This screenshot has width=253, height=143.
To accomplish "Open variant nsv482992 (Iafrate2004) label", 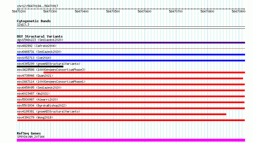I will 37,46.
